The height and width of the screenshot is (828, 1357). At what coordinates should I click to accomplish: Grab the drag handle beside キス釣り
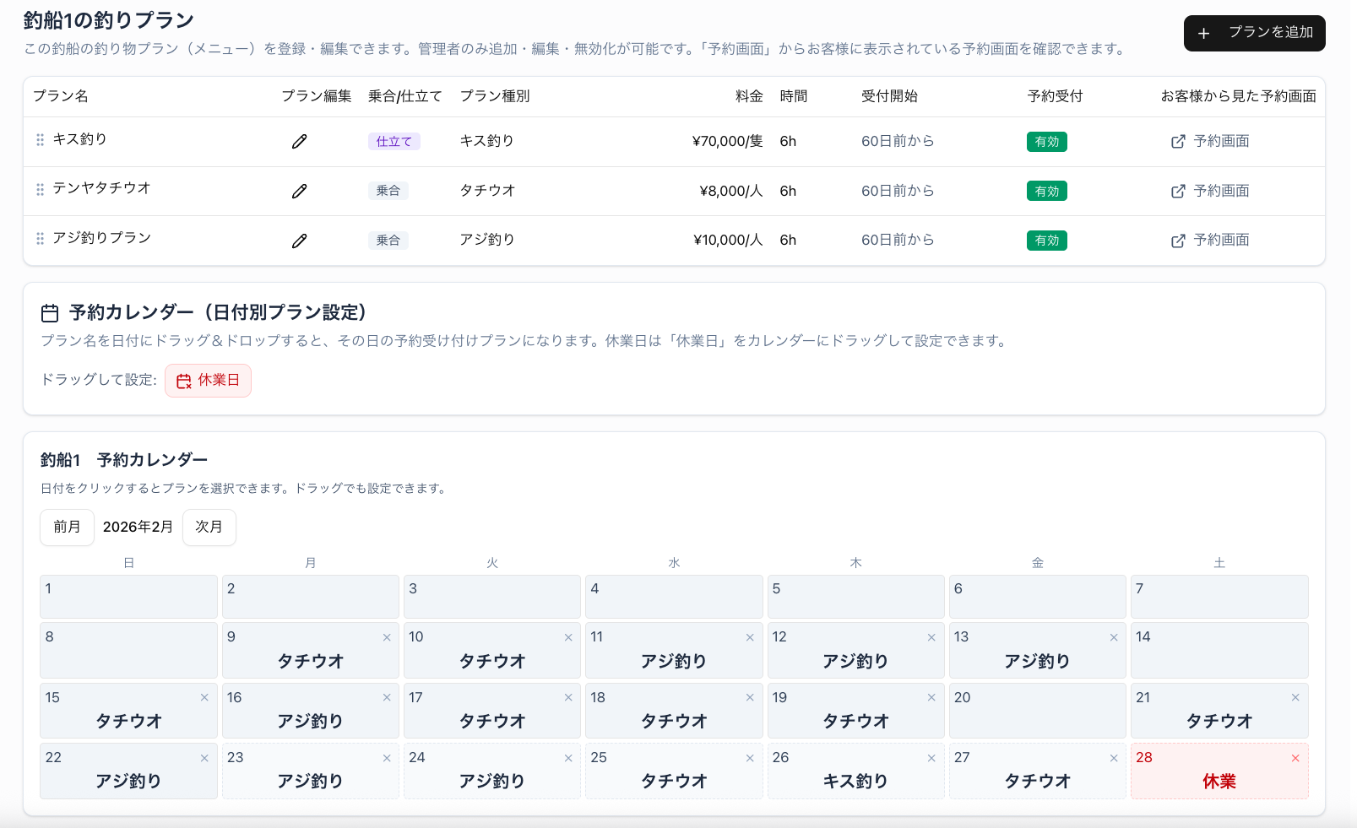(40, 140)
